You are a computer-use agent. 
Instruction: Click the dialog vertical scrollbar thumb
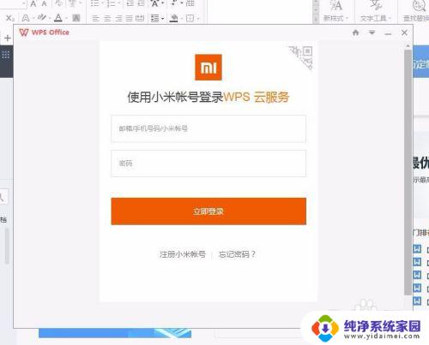point(408,172)
